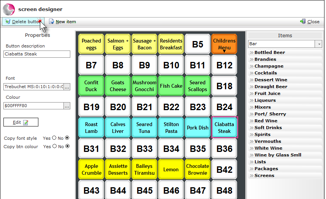The image size is (326, 199).
Task: Select the Baileys Tiramisu button
Action: coord(144,169)
